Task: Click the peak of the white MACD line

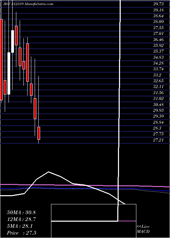Action: coord(49,172)
